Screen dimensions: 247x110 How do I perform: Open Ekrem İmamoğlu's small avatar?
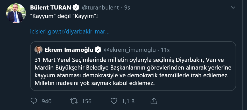[38, 49]
